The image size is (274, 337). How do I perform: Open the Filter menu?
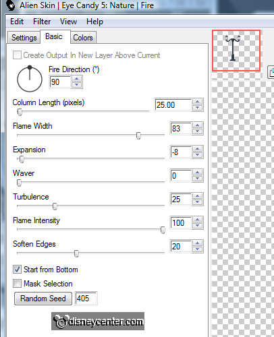[x=42, y=22]
